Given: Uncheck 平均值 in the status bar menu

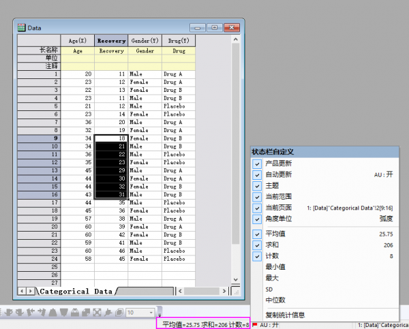Looking at the screenshot, I should tap(256, 234).
